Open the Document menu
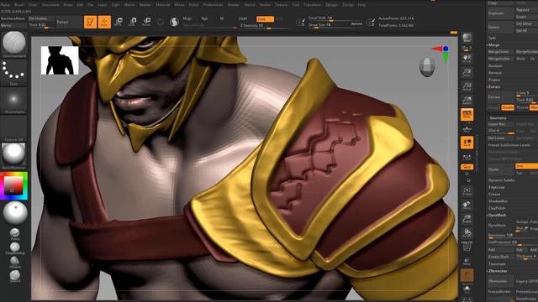This screenshot has width=538, height=302. [50, 5]
